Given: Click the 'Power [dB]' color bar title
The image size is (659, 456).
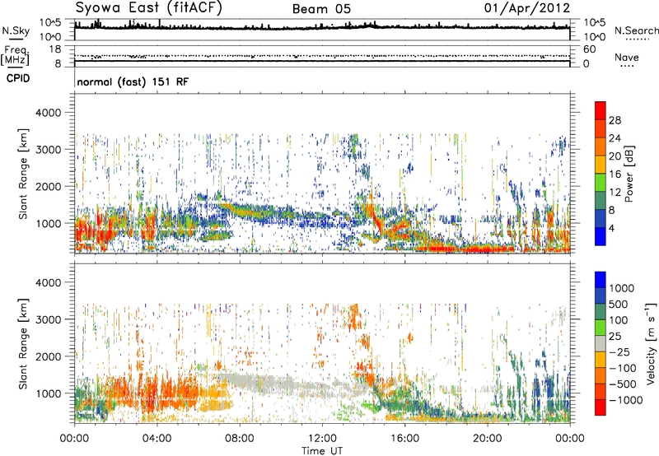Looking at the screenshot, I should point(629,174).
